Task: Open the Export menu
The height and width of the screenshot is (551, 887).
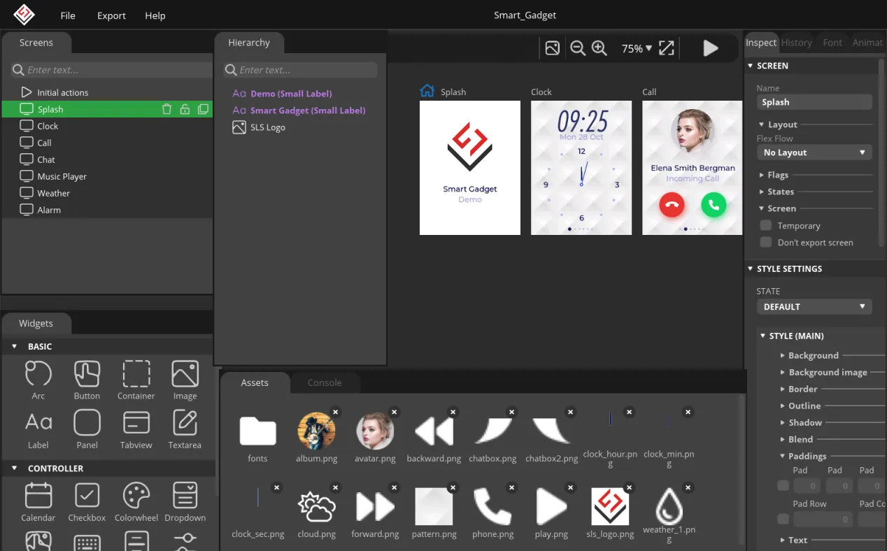Action: click(111, 15)
